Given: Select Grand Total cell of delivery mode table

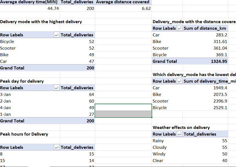Looking at the screenshot, I should click(x=30, y=68).
